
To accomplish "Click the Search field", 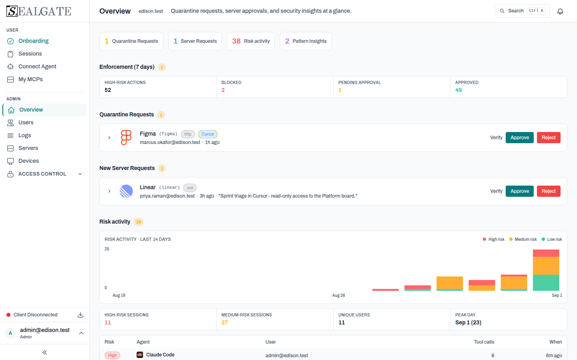I will [x=522, y=11].
